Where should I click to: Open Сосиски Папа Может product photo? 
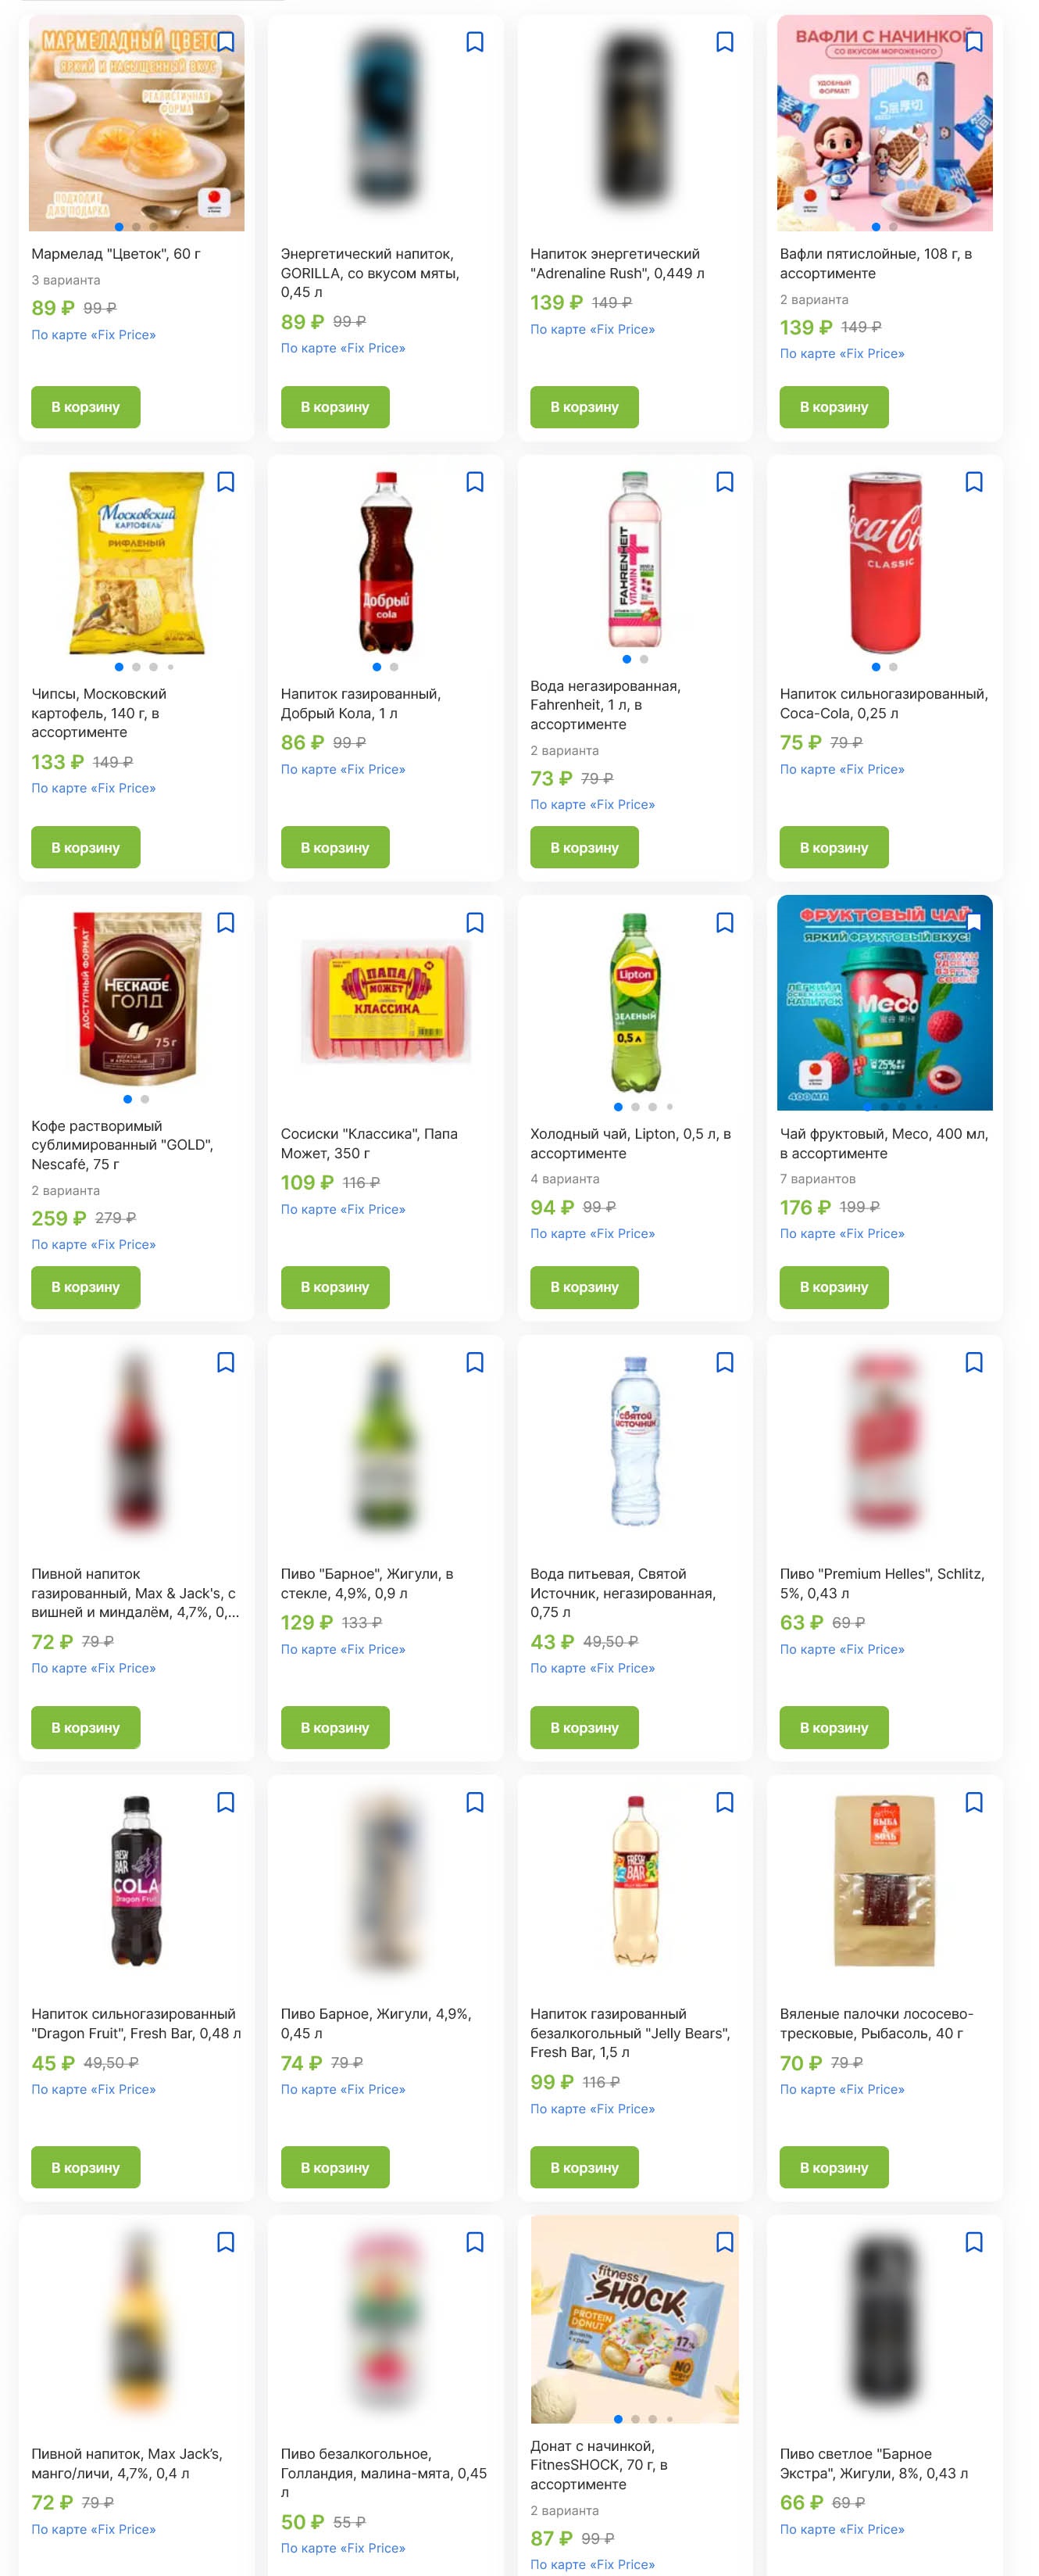pyautogui.click(x=386, y=1003)
